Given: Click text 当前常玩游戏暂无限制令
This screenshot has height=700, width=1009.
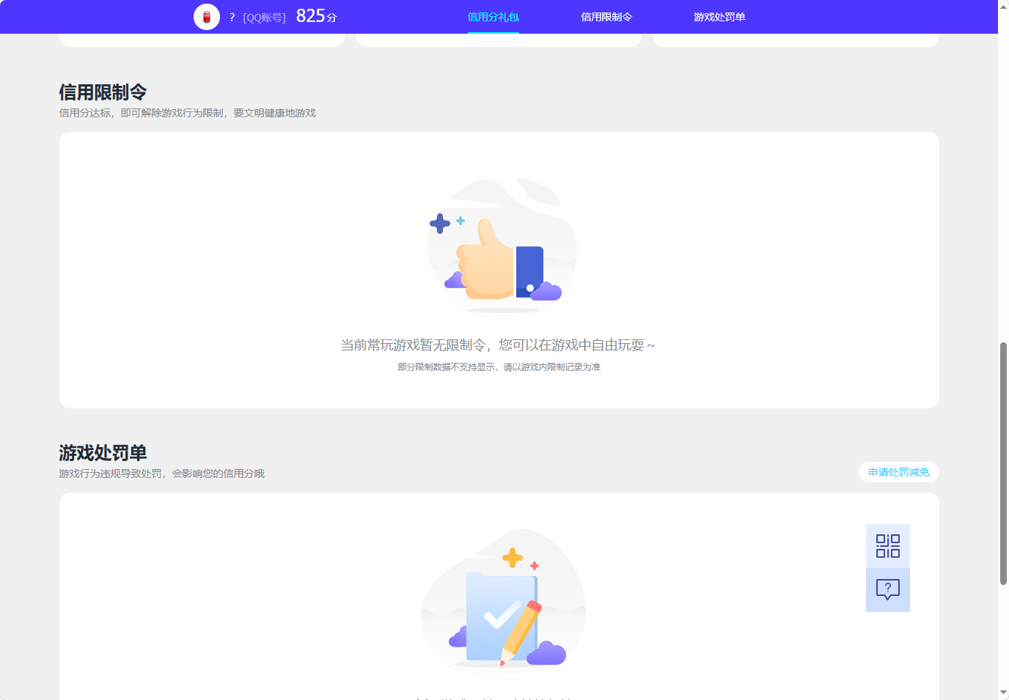Looking at the screenshot, I should pos(413,345).
